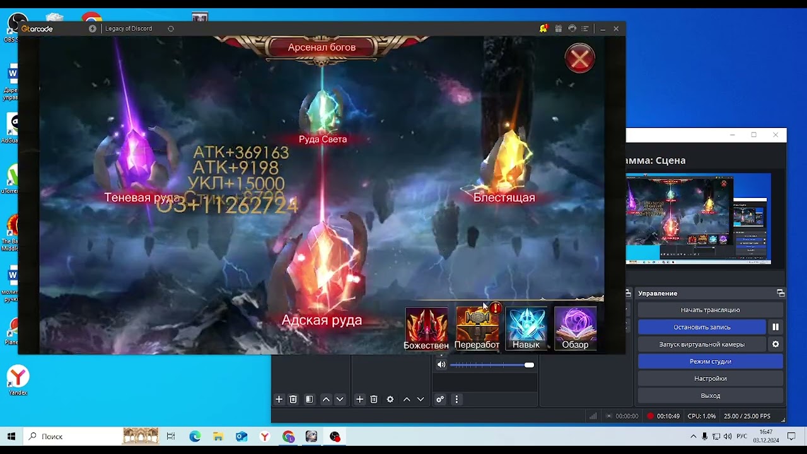Open advanced audio properties gears icon
Viewport: 807px width, 454px height.
pos(440,399)
